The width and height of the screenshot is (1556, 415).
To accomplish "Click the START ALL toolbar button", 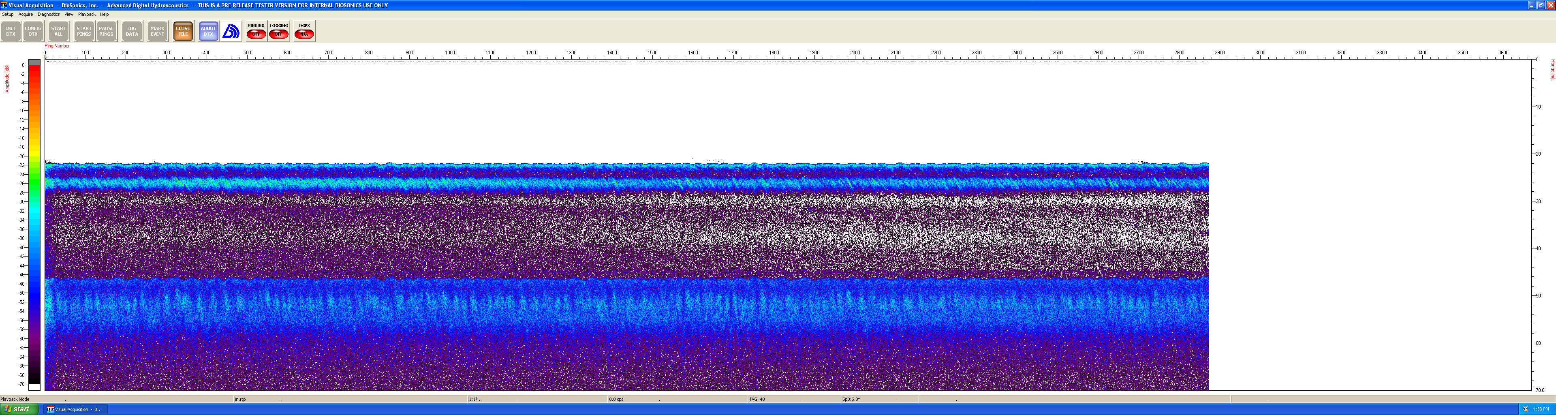I will 59,32.
